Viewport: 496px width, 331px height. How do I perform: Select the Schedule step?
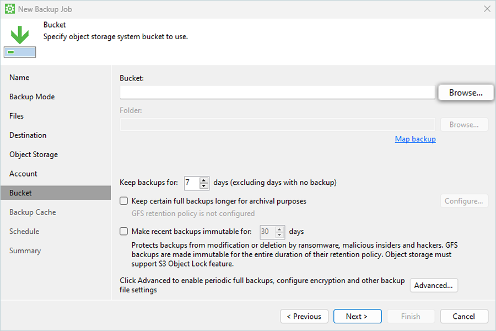tap(24, 232)
